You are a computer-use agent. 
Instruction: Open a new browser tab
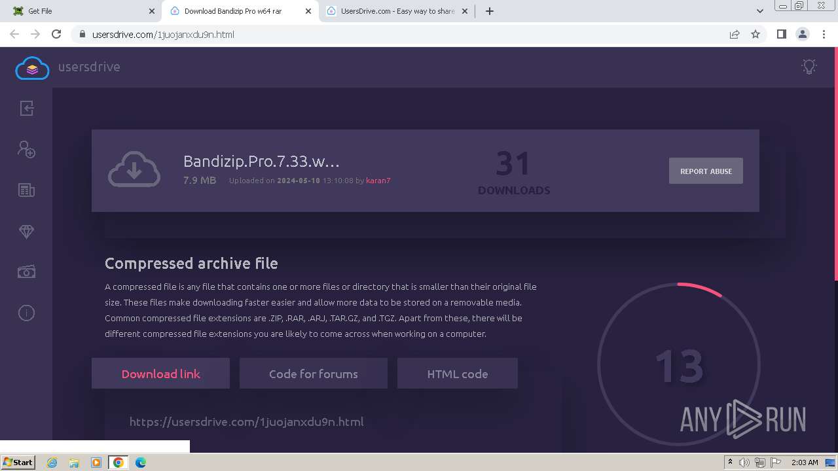click(489, 11)
